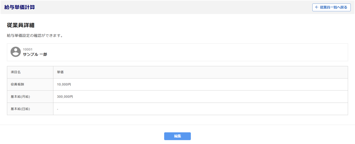Select the 役員報酬 row label
This screenshot has width=355, height=144.
coord(17,84)
